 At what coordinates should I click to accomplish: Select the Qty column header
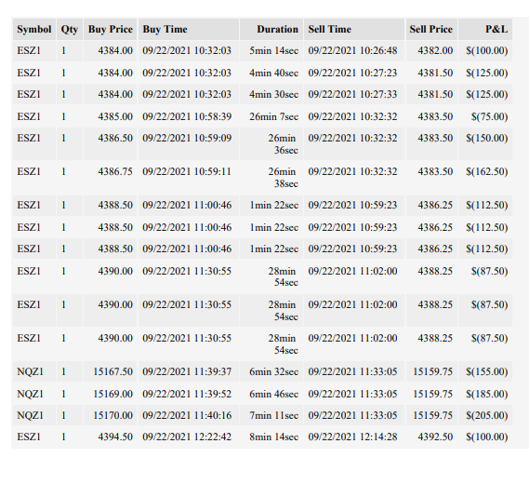click(70, 30)
